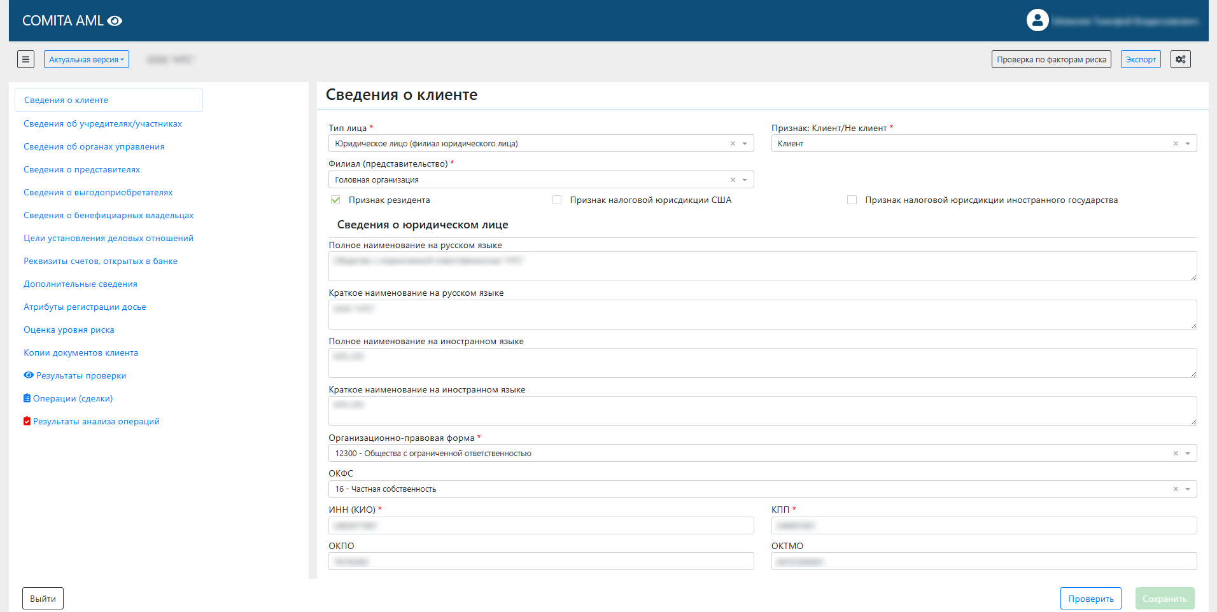Clear the Тип лица selection with X
The width and height of the screenshot is (1217, 612).
tap(733, 144)
